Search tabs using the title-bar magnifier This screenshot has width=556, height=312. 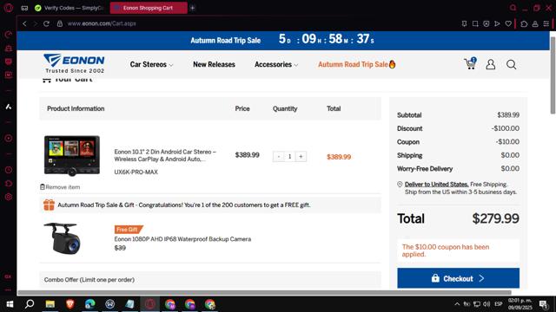[513, 8]
